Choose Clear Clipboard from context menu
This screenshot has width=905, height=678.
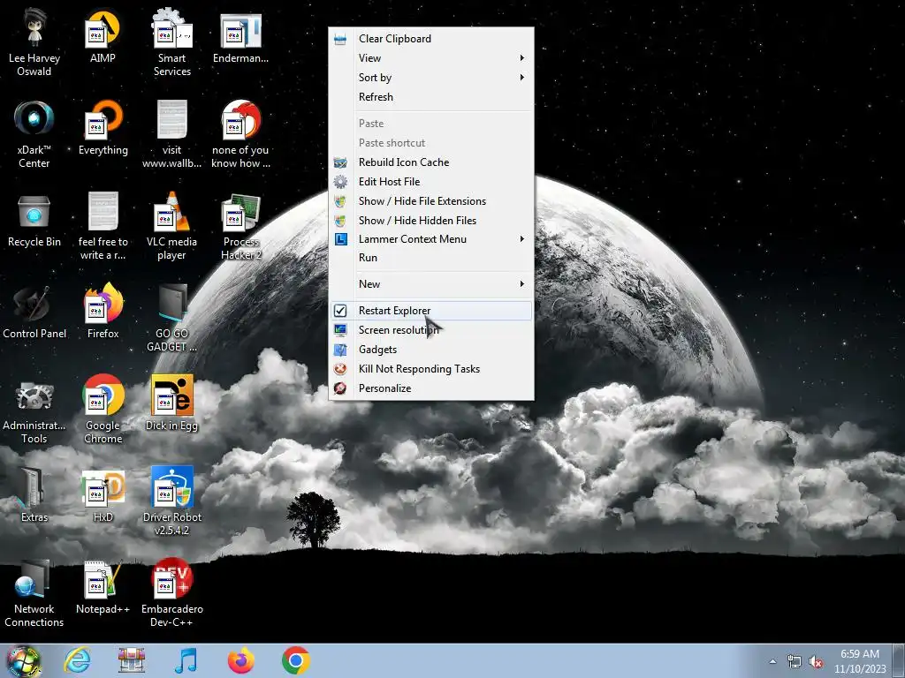(431, 39)
